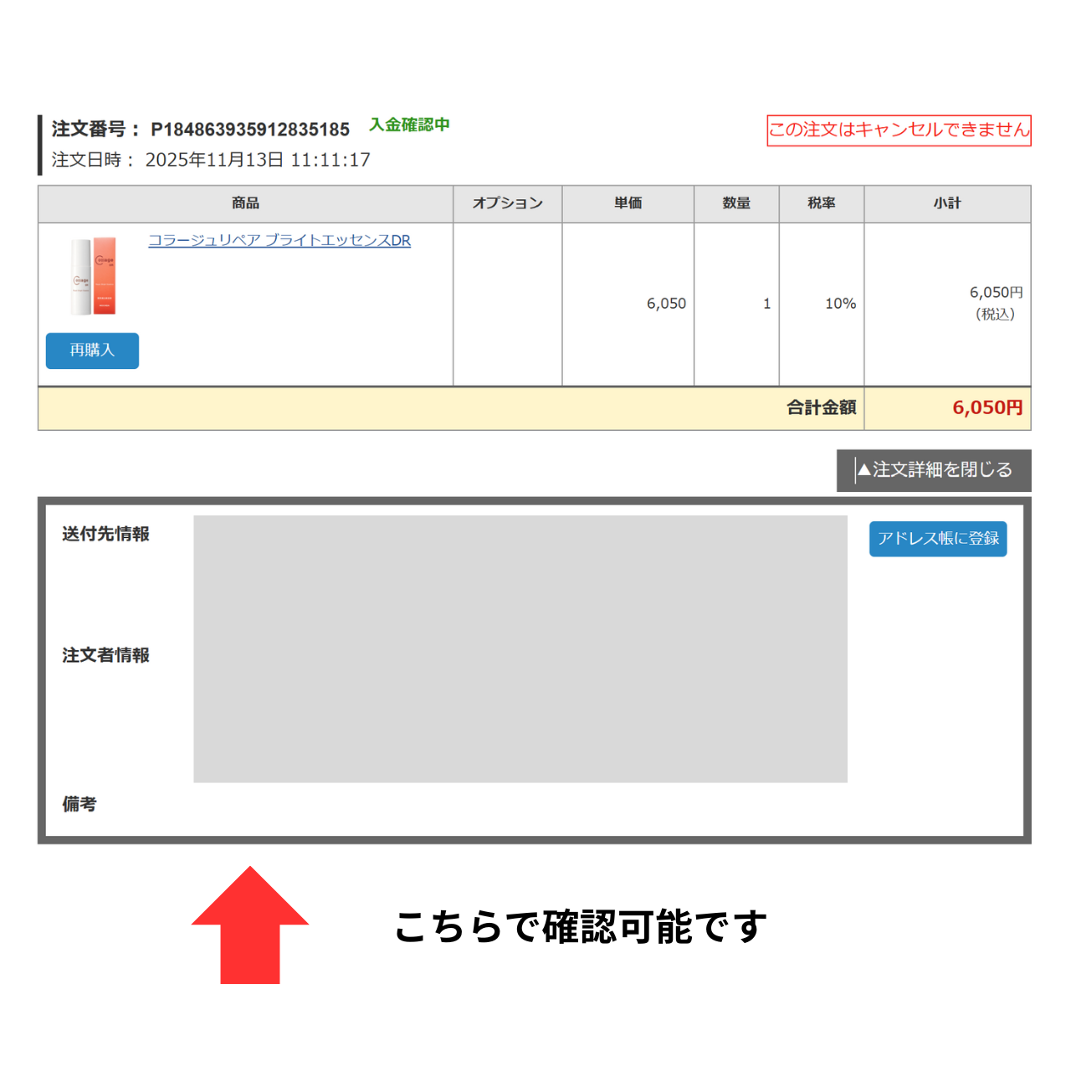
Task: Click the 再購入 repurchase button
Action: click(x=92, y=351)
